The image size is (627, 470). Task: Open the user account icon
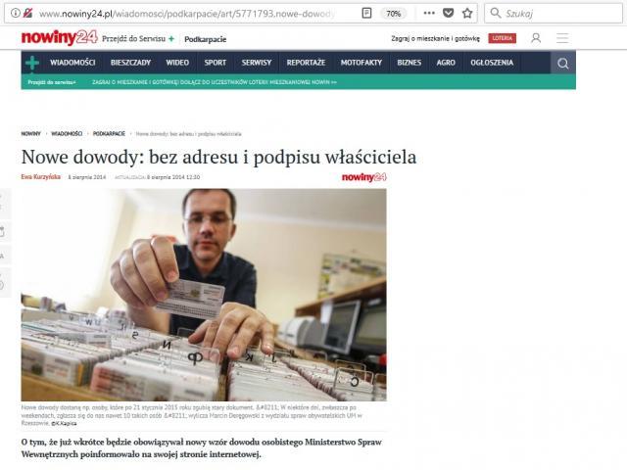click(536, 38)
